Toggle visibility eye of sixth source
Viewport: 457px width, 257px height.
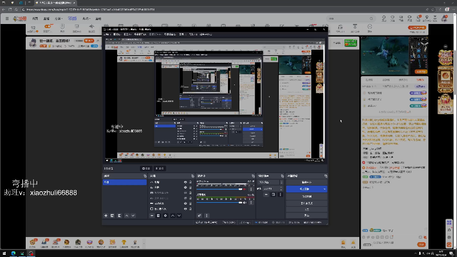[185, 208]
